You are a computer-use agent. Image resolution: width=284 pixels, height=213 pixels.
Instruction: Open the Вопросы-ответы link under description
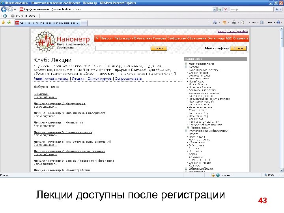pyautogui.click(x=129, y=78)
